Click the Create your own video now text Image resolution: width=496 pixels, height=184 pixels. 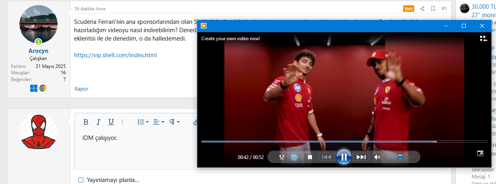[231, 39]
